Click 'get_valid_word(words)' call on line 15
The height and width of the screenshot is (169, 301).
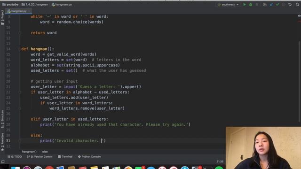point(71,54)
